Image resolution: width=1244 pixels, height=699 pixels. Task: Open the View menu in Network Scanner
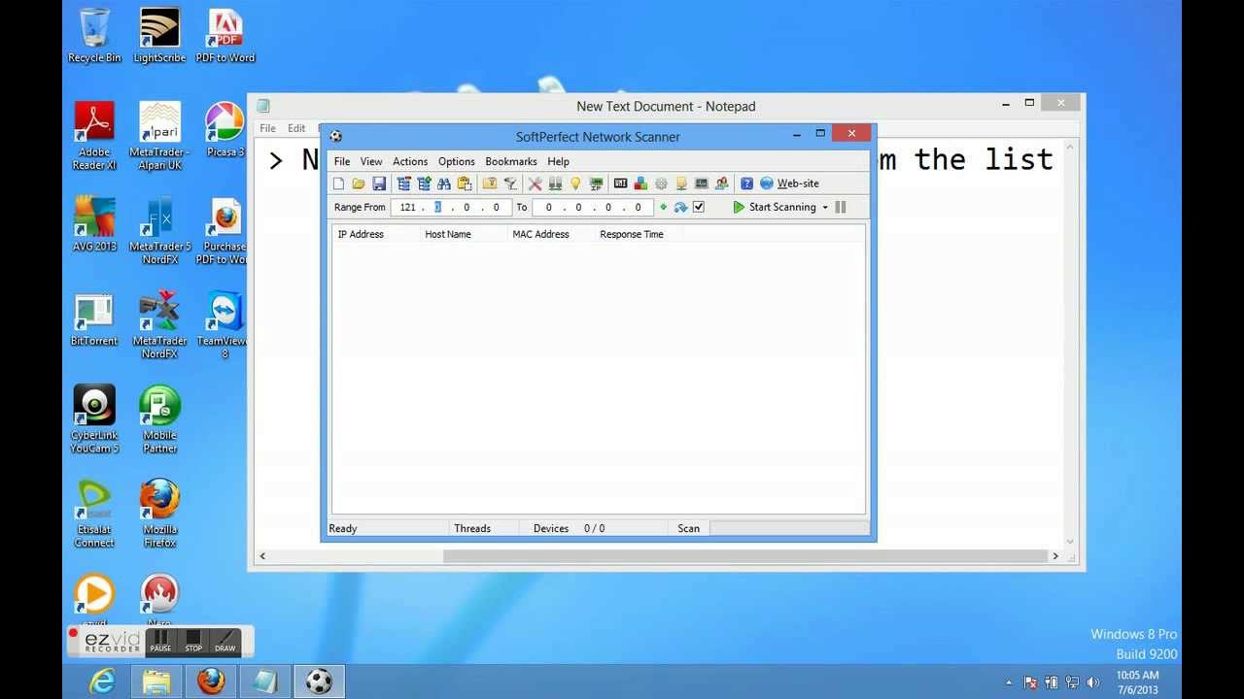pyautogui.click(x=371, y=161)
